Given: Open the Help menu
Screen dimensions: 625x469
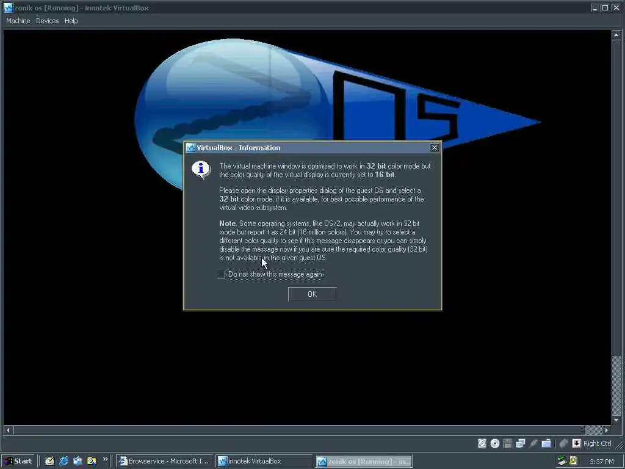Looking at the screenshot, I should 71,21.
